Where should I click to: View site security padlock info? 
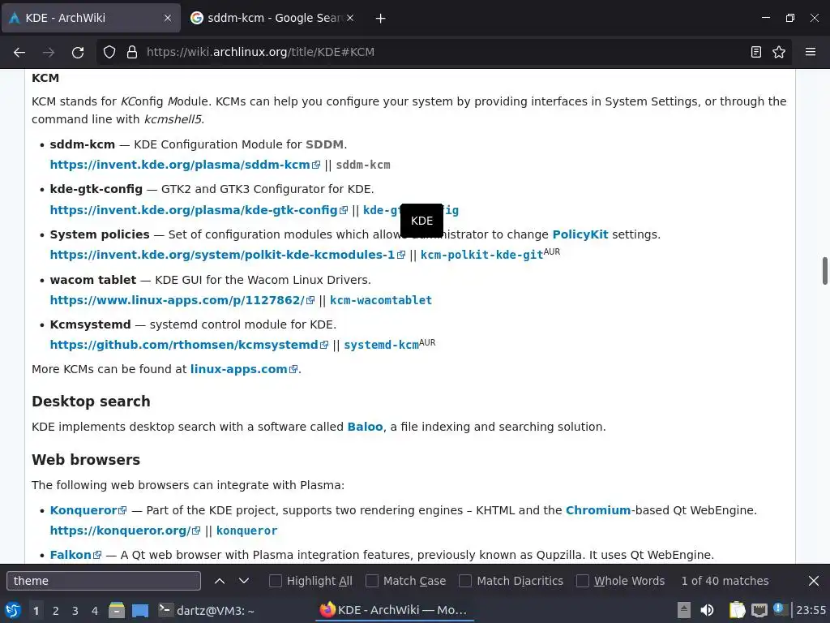pos(132,52)
